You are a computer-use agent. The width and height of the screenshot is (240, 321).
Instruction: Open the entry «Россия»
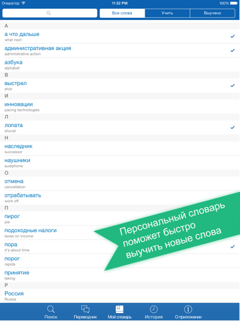[120, 296]
